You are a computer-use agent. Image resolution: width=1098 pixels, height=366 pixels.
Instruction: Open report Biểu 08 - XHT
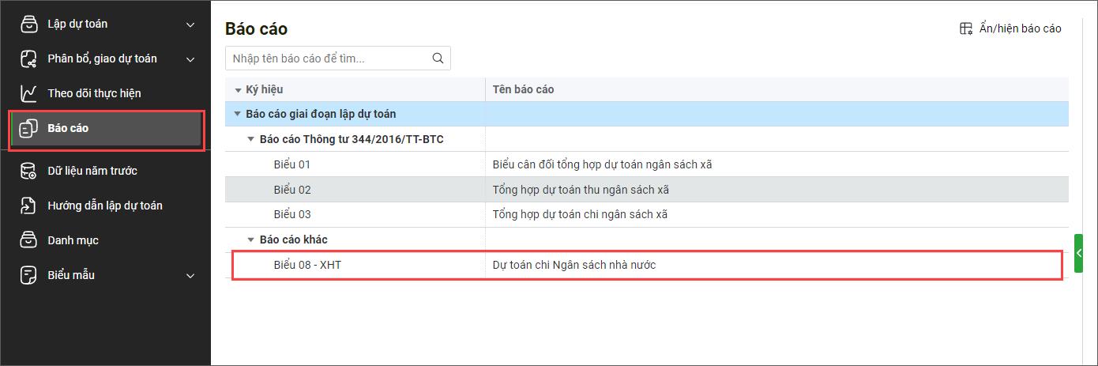[x=307, y=265]
